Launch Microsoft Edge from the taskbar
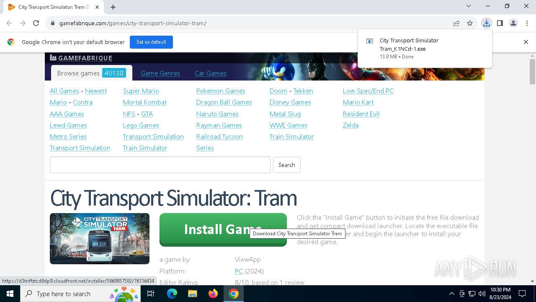Image resolution: width=536 pixels, height=302 pixels. (x=172, y=294)
